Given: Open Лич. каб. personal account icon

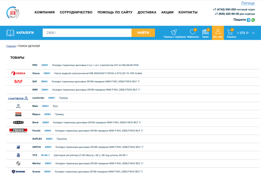Looking at the screenshot, I should 218,32.
